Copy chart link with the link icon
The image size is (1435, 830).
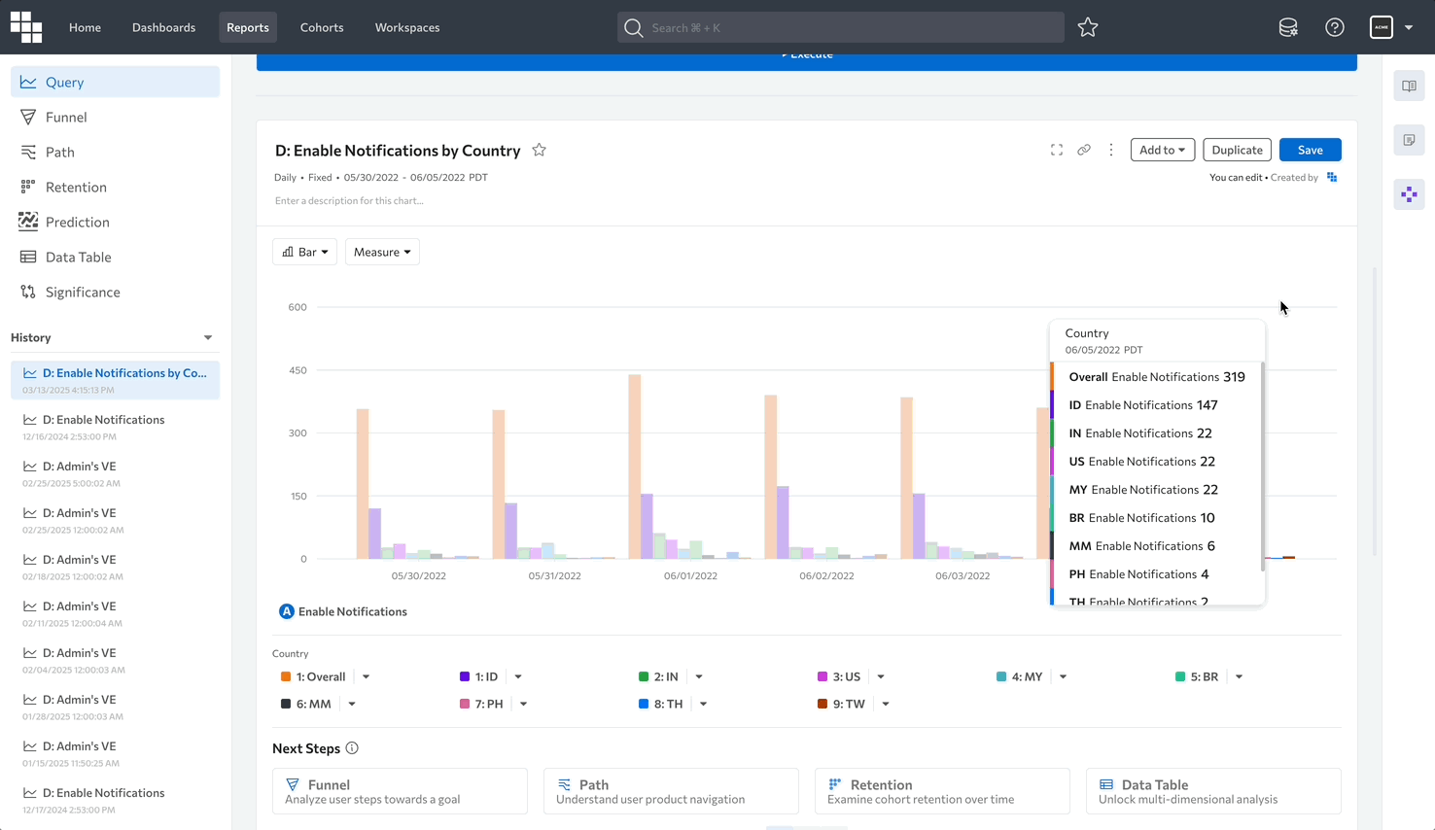[x=1084, y=150]
